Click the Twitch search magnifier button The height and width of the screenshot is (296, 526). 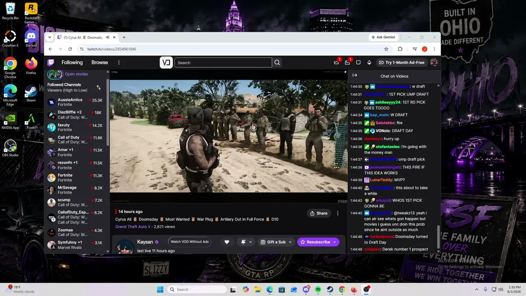[277, 62]
